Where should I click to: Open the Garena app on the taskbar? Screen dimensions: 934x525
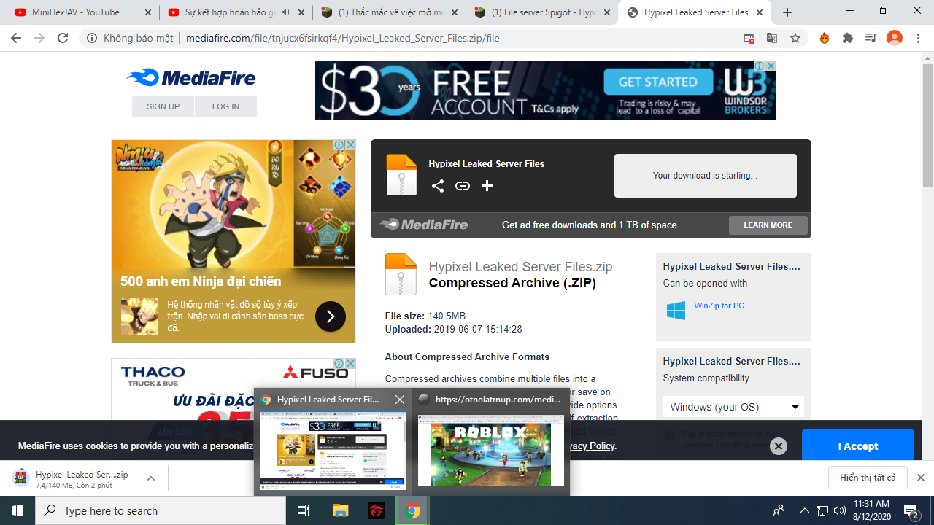(x=376, y=510)
